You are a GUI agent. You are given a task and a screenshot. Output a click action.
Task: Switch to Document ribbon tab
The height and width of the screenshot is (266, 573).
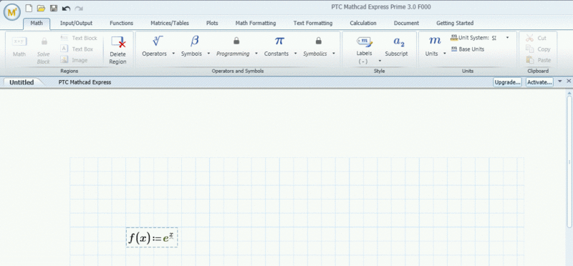tap(406, 23)
